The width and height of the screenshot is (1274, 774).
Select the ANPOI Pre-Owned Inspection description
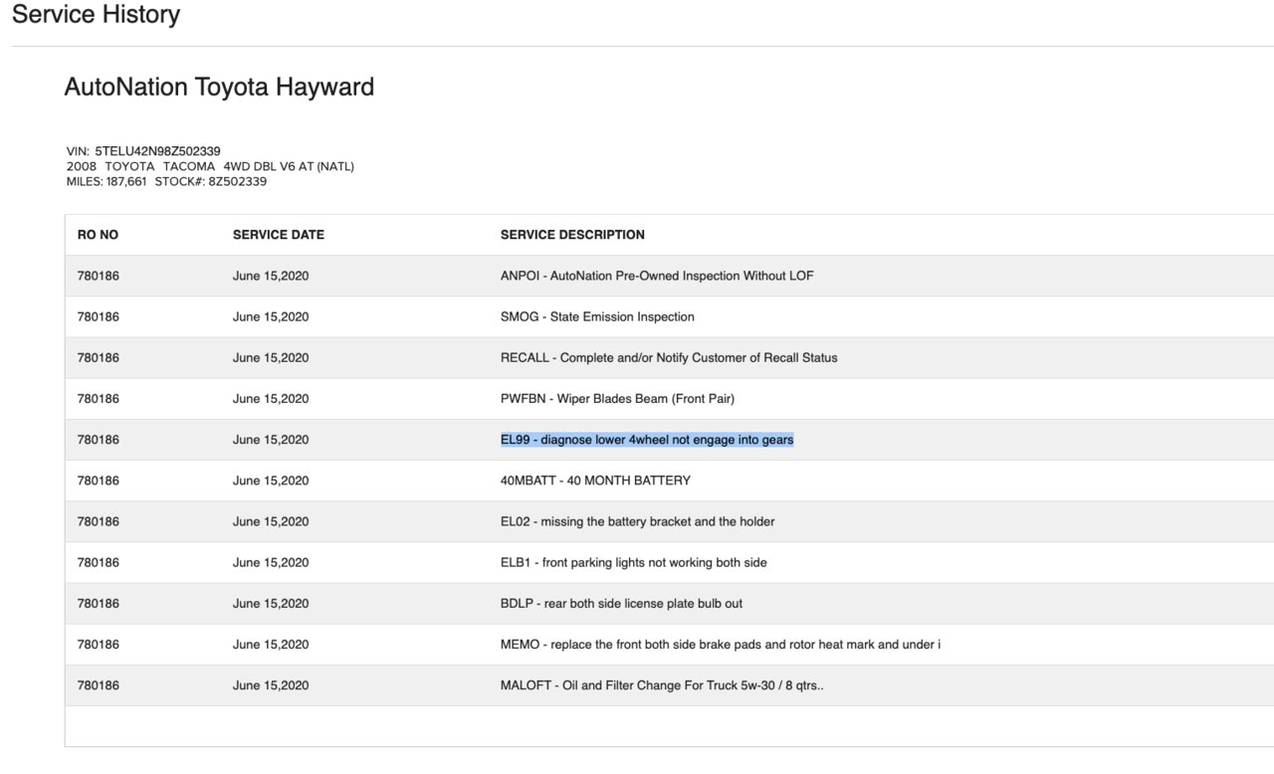click(657, 276)
